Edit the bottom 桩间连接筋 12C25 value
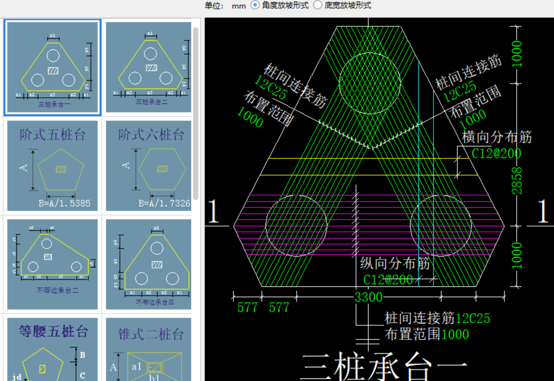 (x=473, y=318)
